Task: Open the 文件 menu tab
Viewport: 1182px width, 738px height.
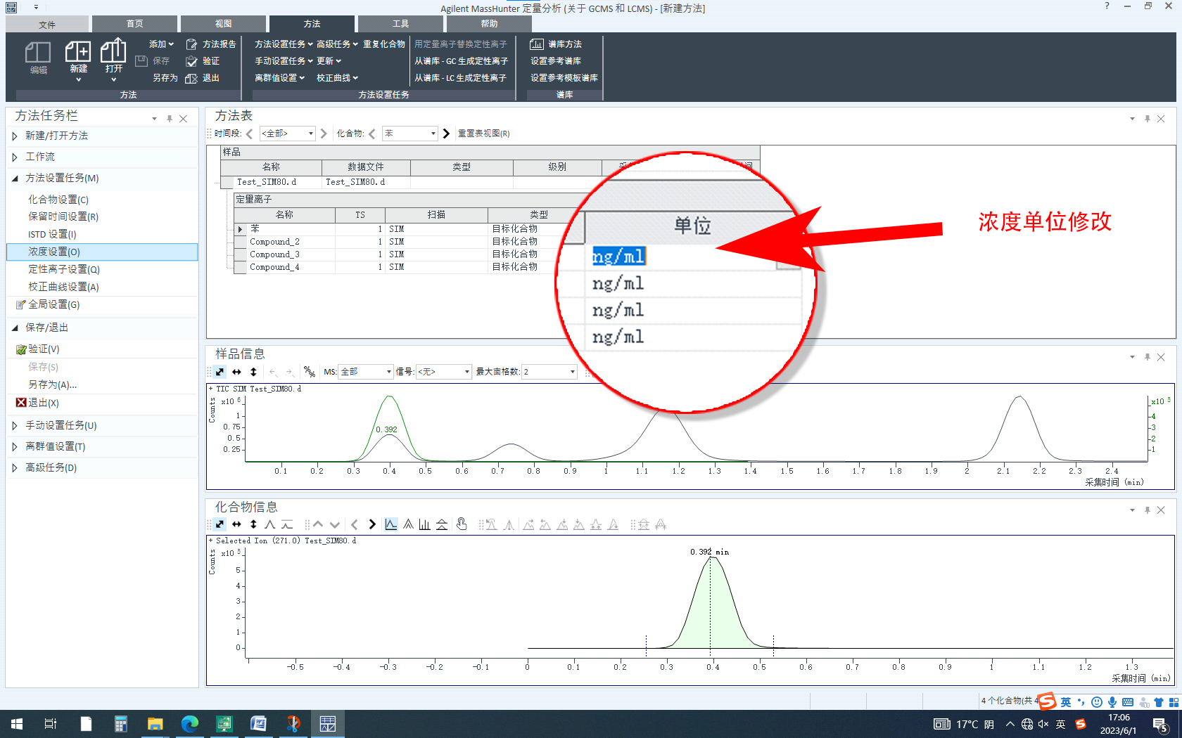Action: click(x=47, y=25)
